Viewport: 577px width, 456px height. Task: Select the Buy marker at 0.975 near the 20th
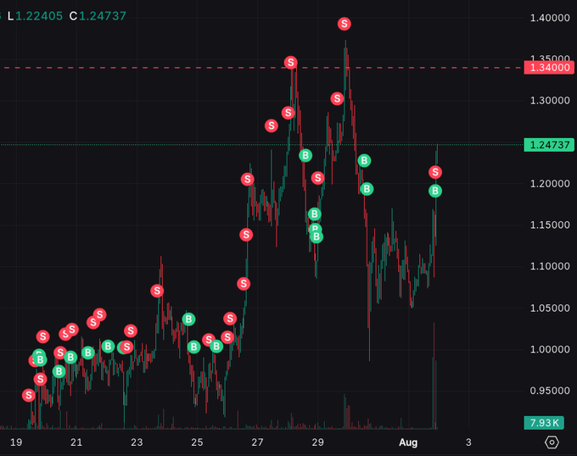(59, 371)
